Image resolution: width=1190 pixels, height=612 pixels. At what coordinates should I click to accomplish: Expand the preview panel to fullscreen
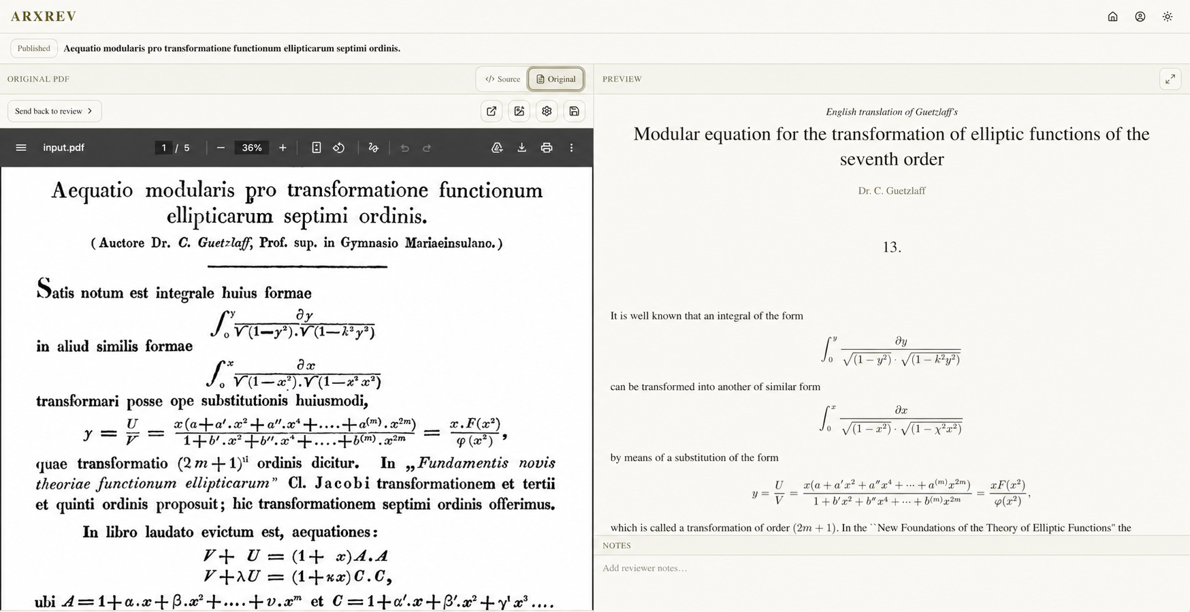point(1170,79)
